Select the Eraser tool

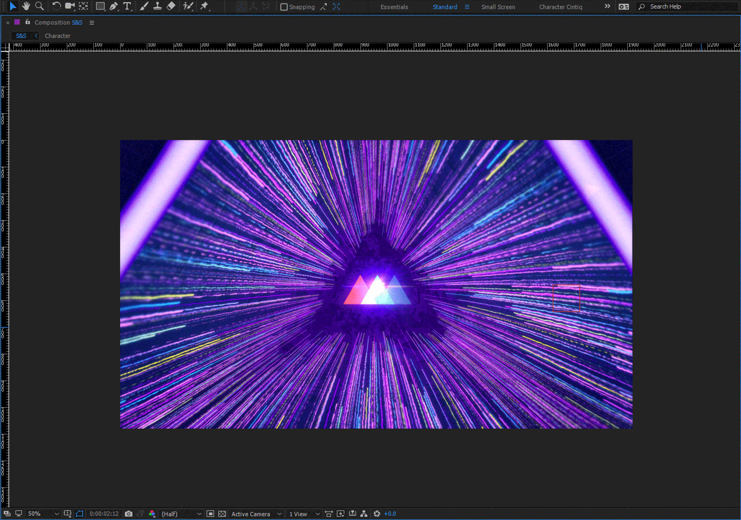(x=171, y=6)
